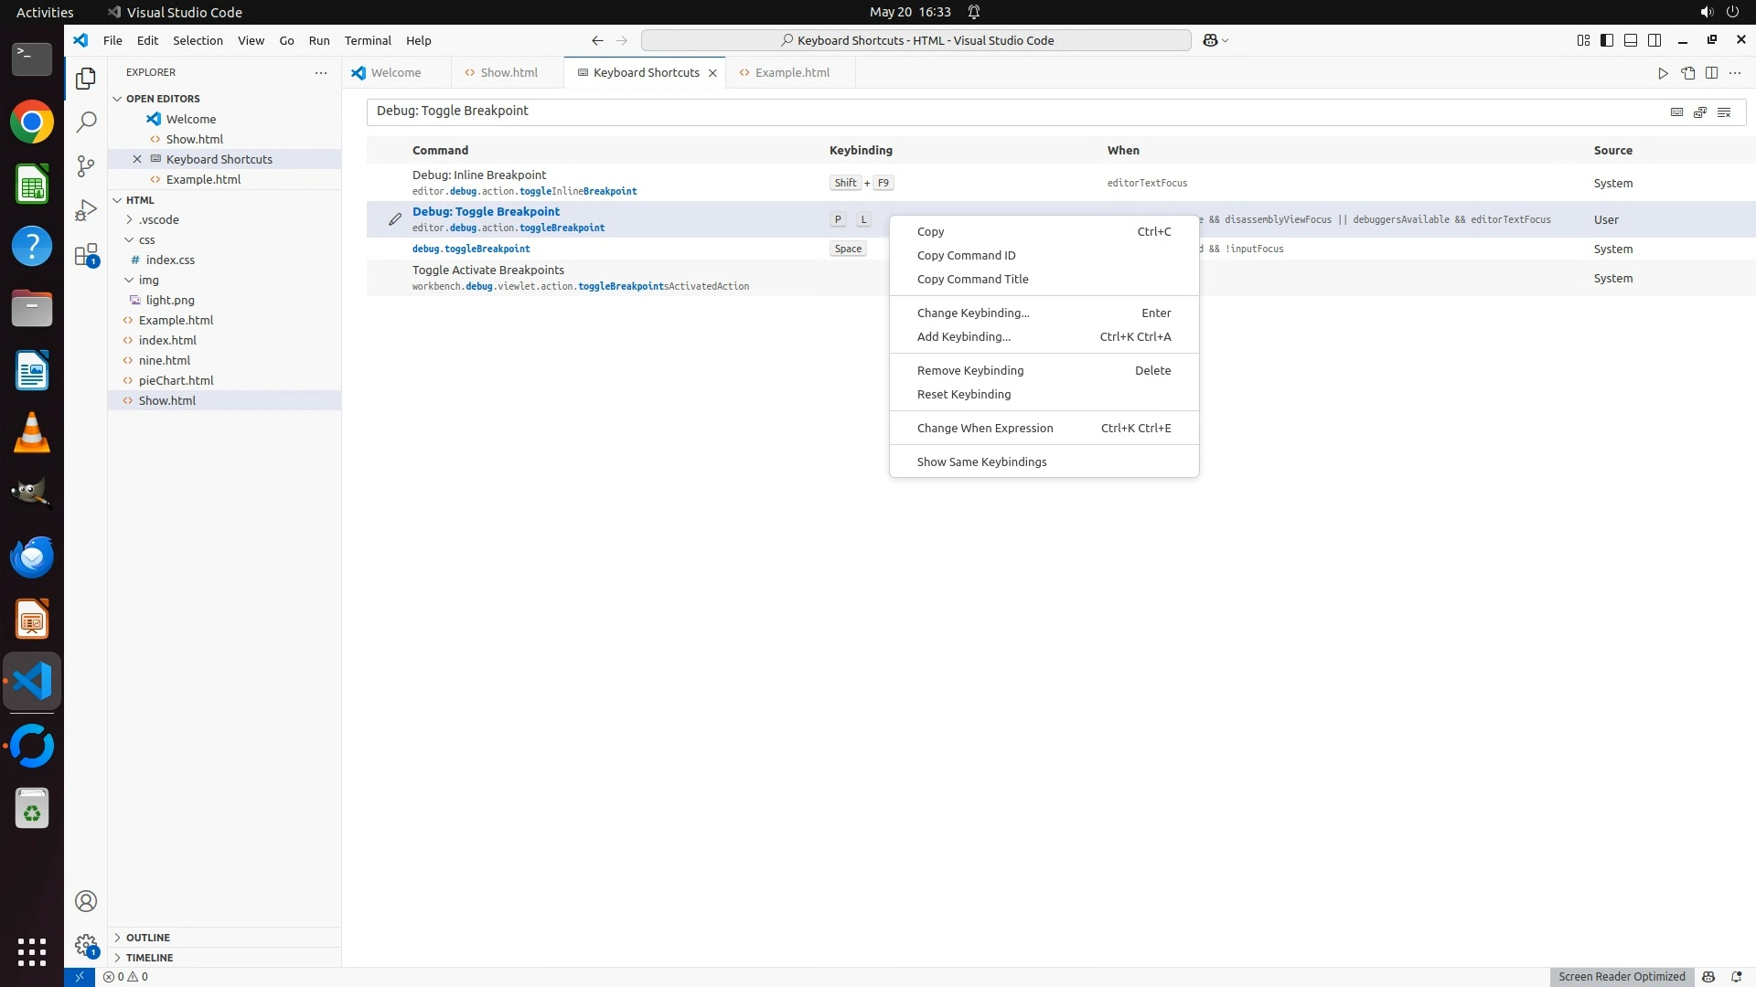This screenshot has height=987, width=1756.
Task: Expand the .vscode folder
Action: coord(130,219)
